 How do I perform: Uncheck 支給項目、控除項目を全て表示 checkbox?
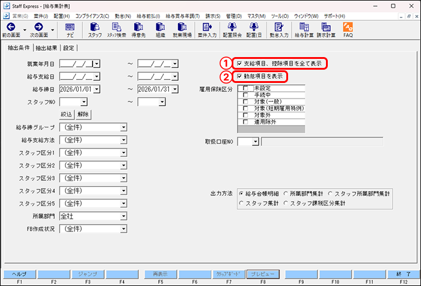[x=239, y=64]
